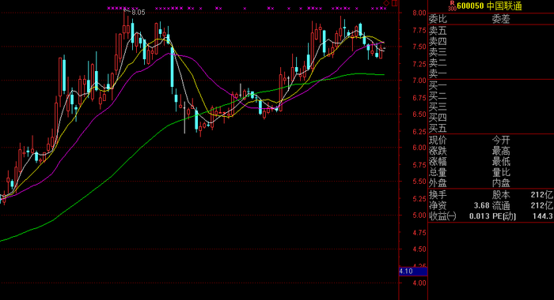Click the first magenta cross marker
The width and height of the screenshot is (554, 300).
coord(109,8)
